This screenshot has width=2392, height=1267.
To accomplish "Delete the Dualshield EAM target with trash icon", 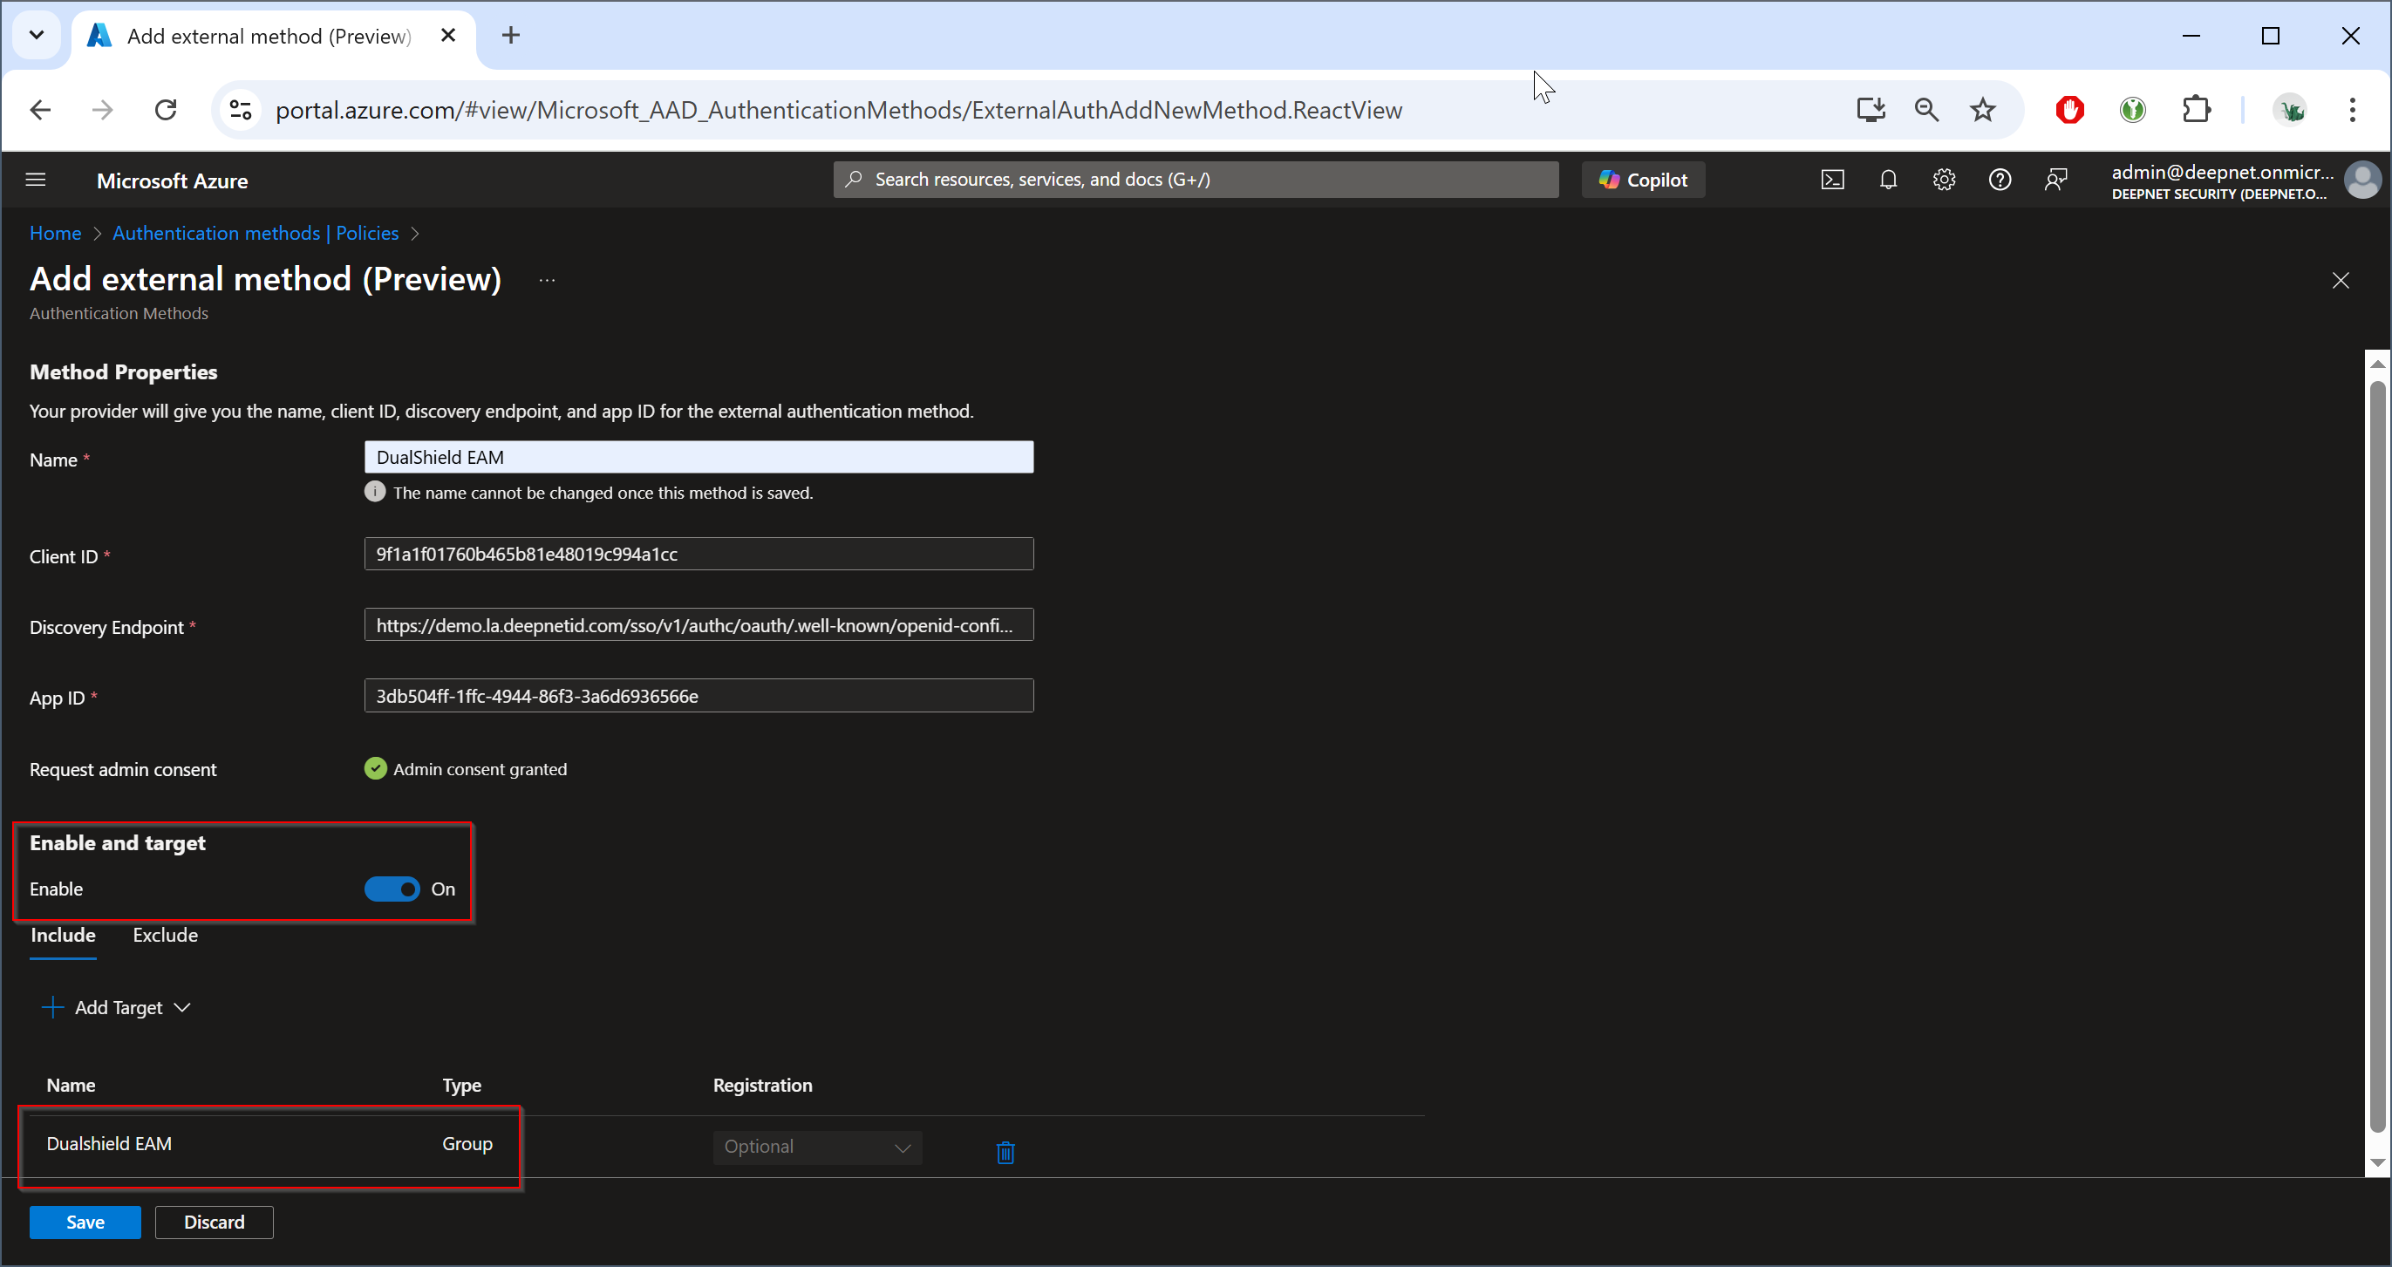I will tap(1005, 1152).
